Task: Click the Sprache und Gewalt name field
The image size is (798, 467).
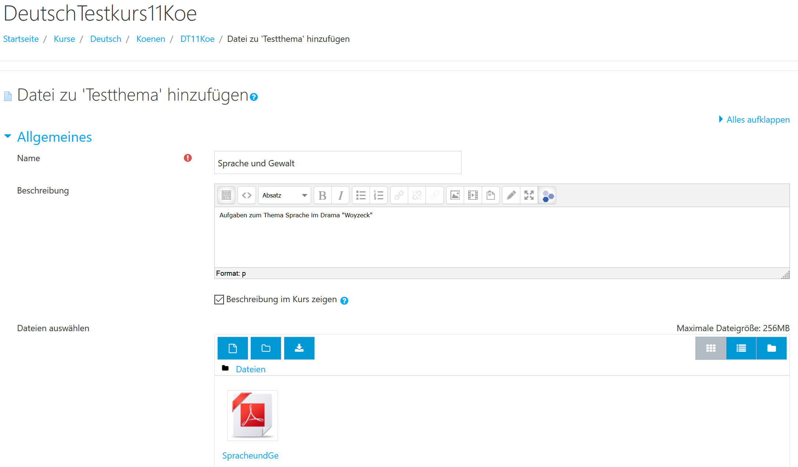Action: (338, 163)
